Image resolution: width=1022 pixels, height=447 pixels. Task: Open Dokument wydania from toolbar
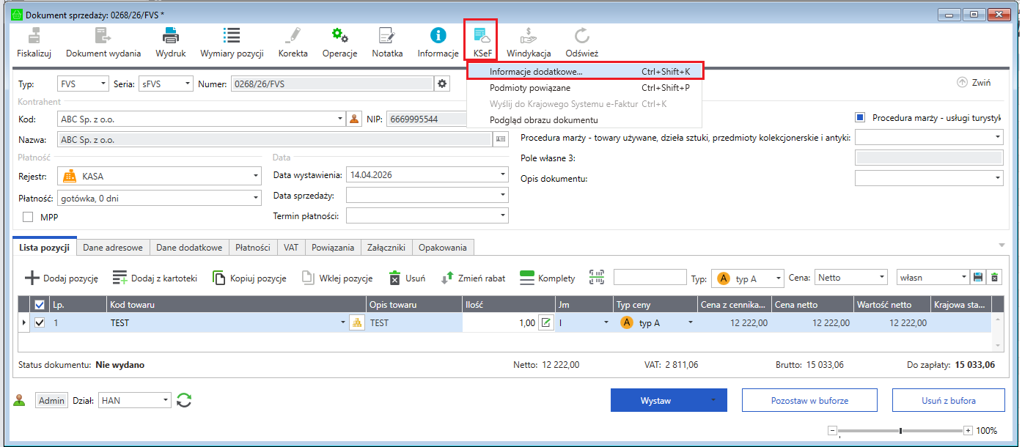point(103,35)
